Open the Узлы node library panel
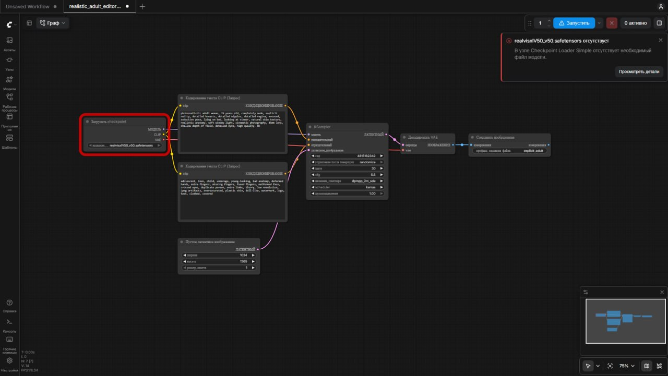 9,63
